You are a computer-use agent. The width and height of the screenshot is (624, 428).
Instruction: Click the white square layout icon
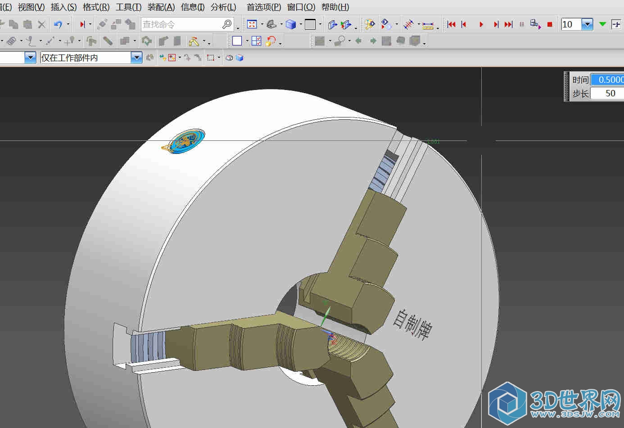(x=237, y=41)
